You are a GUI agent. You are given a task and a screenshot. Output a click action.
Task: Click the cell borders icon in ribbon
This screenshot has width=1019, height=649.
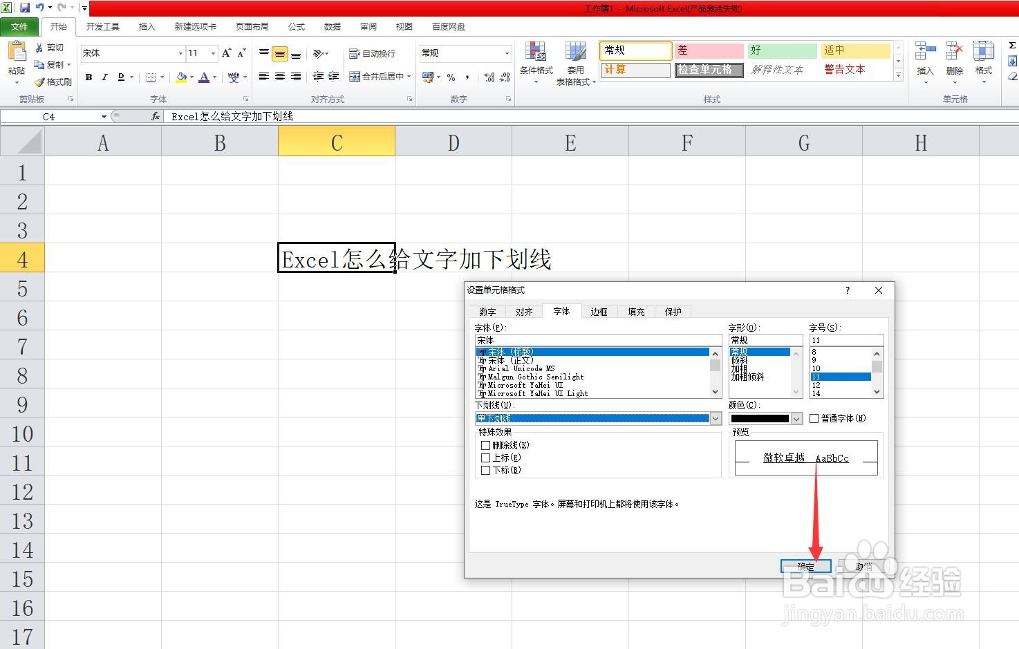[151, 77]
